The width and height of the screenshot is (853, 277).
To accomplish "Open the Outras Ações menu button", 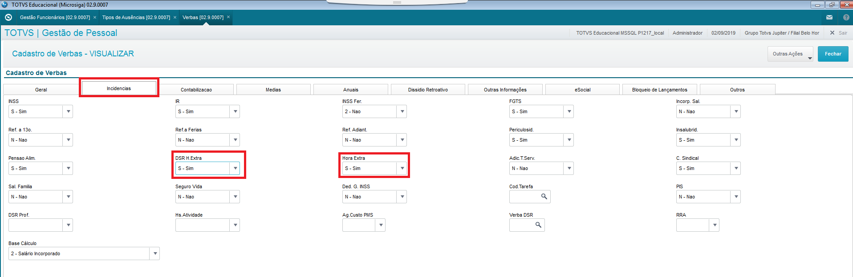I will 790,54.
